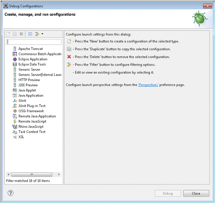
Task: Select the Remote JavaScript label
Action: (x=32, y=122)
